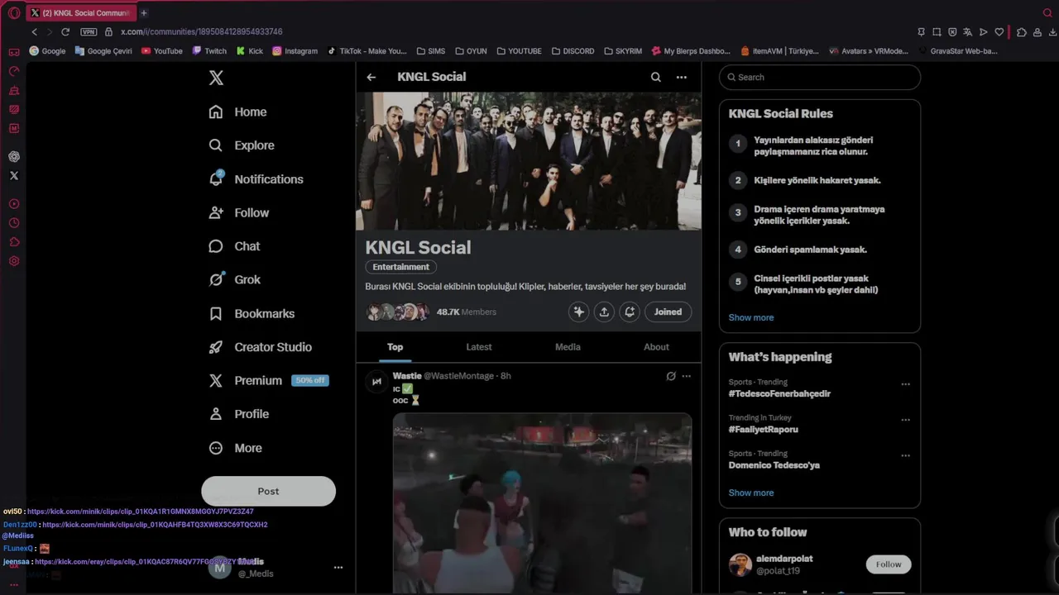Open X messenger icon in browser sidebar

[x=14, y=175]
